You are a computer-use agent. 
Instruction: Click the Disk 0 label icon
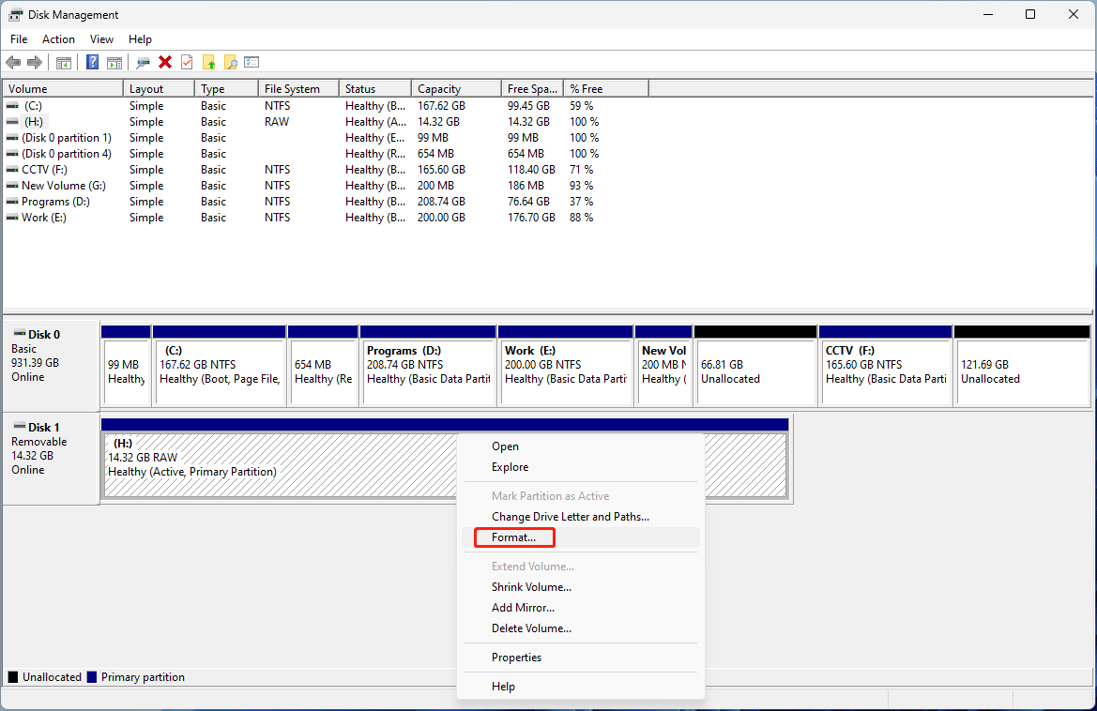[20, 334]
